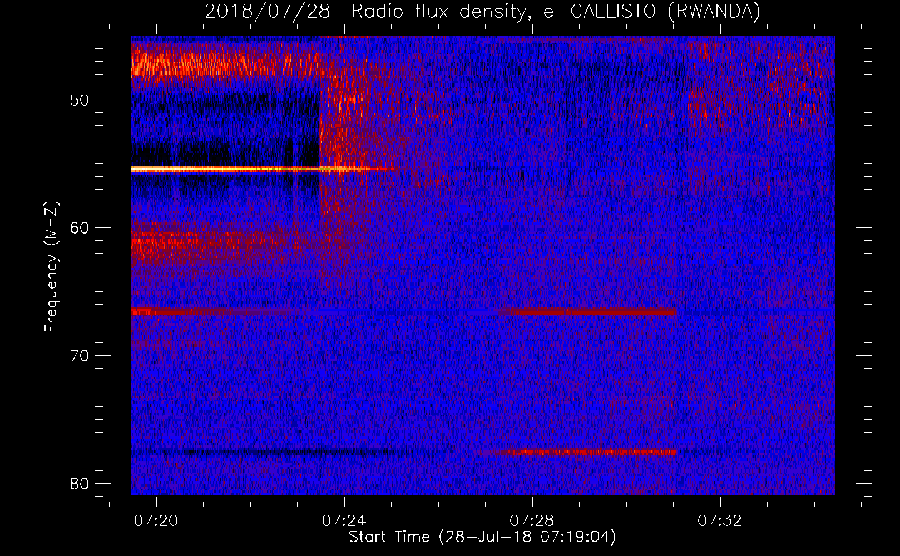Click the '07:28' time axis label
Viewport: 900px width, 556px height.
pos(532,520)
